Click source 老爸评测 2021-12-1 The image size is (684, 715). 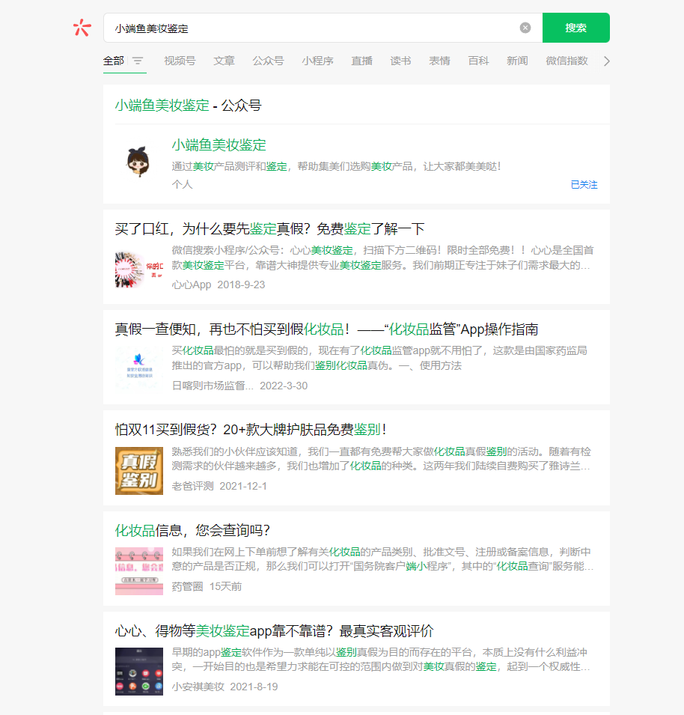point(219,486)
